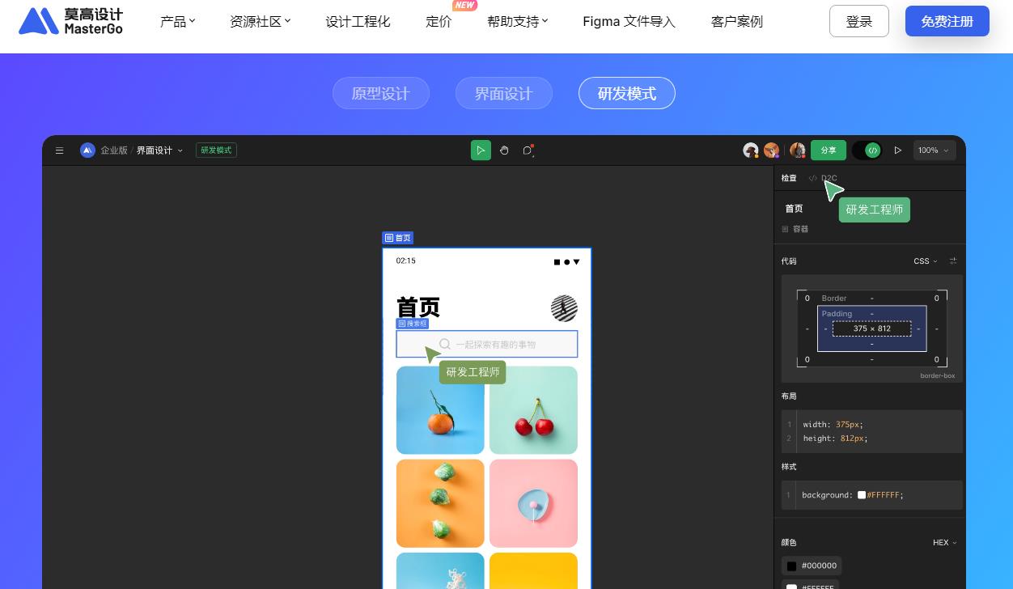1013x589 pixels.
Task: Click the green 研发模式 badge
Action: coord(216,150)
